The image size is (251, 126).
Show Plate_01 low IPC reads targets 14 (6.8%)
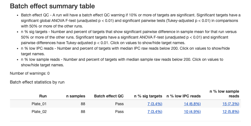(192, 104)
